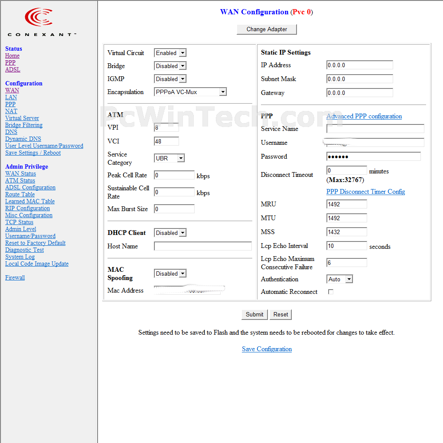The width and height of the screenshot is (443, 443).
Task: Open ADSL status page
Action: (x=13, y=69)
